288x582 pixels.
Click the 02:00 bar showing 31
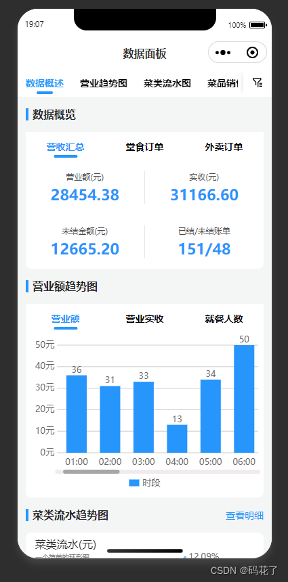tap(110, 419)
